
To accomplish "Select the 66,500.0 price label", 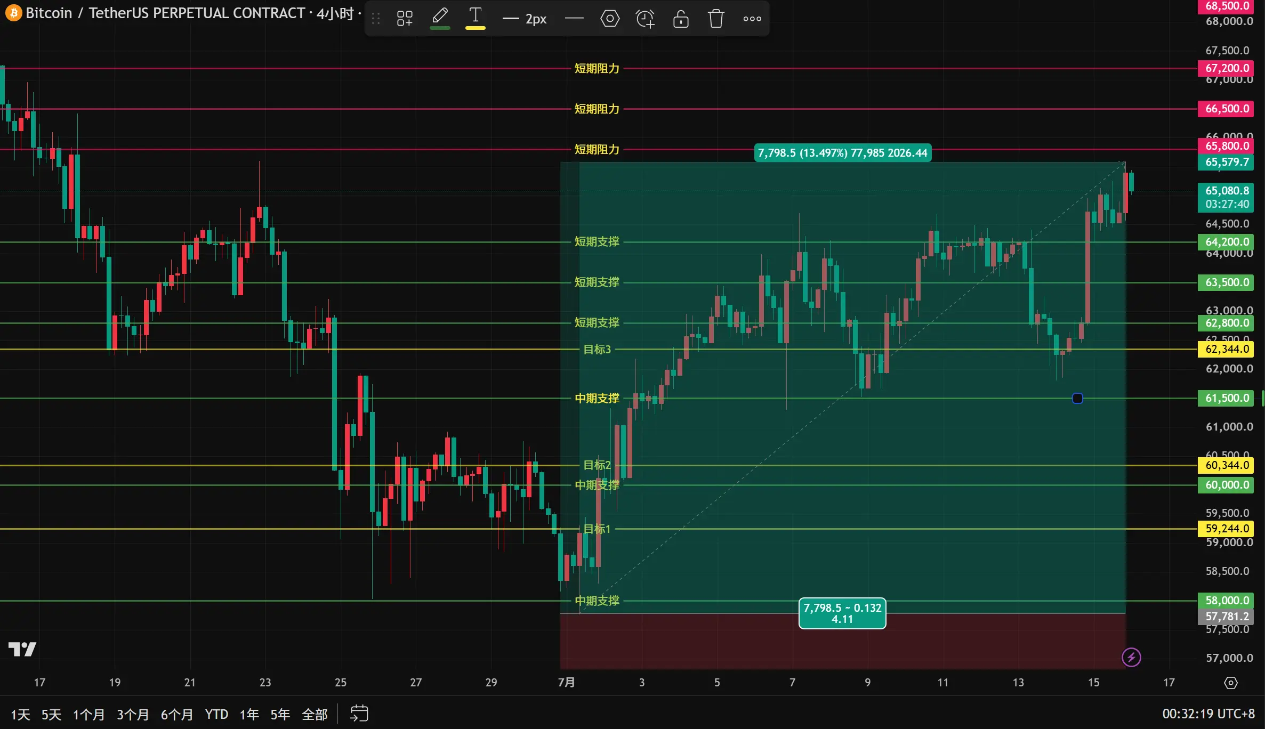I will coord(1227,109).
